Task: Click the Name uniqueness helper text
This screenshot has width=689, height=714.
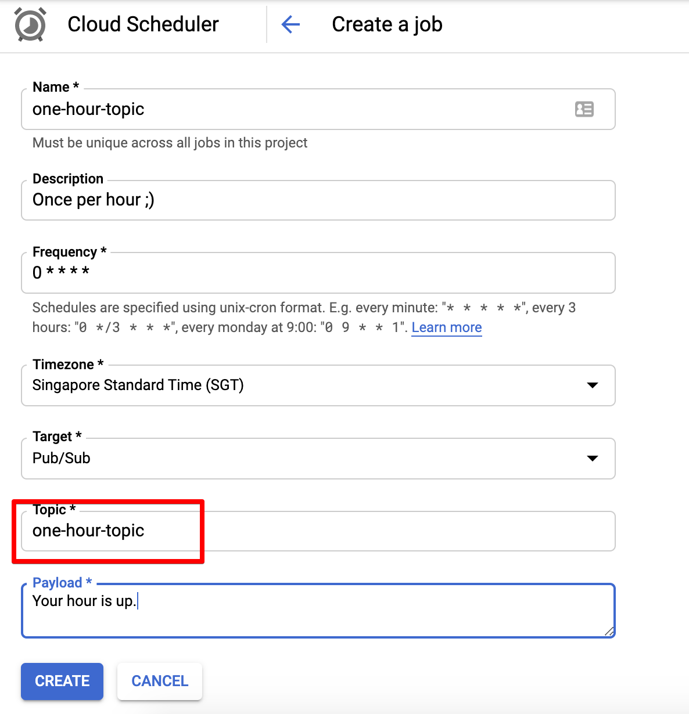Action: [170, 143]
